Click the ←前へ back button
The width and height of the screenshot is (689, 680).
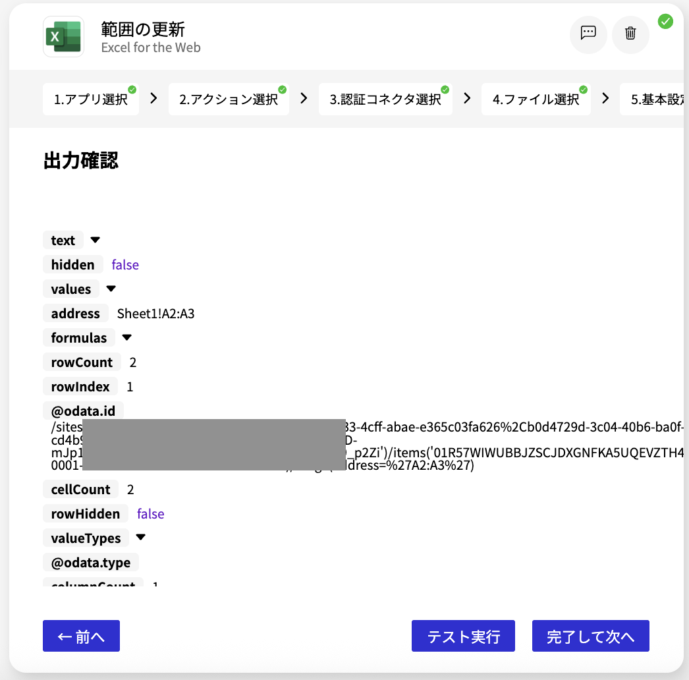(x=81, y=636)
